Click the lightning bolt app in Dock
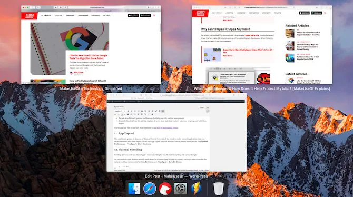The image size is (353, 197). click(x=196, y=189)
